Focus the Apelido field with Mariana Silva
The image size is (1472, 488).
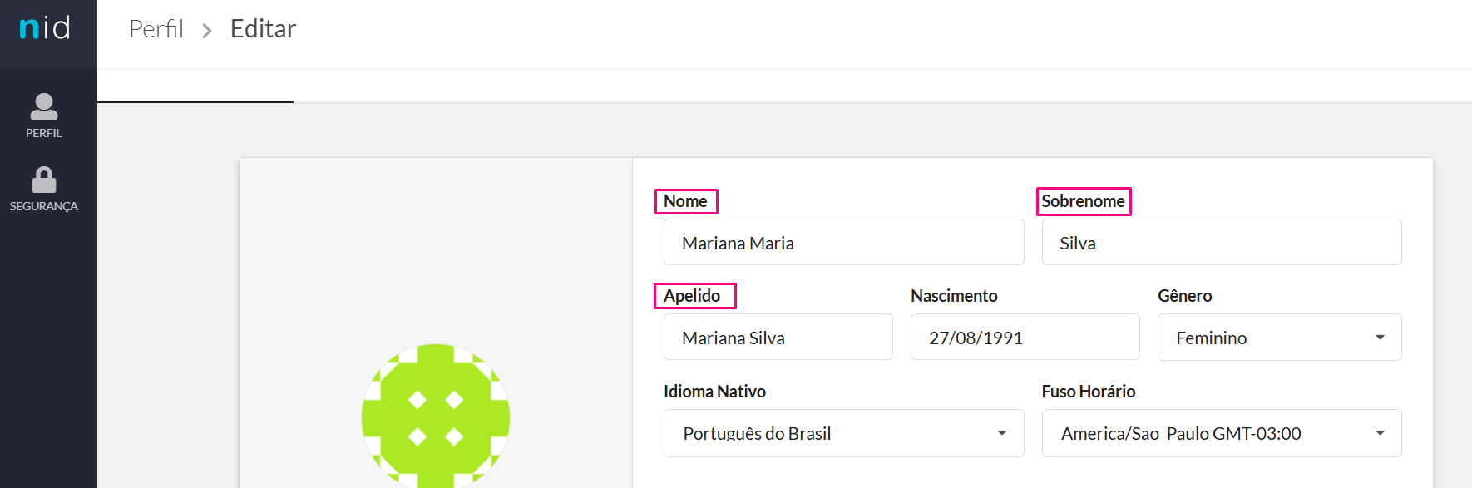click(778, 338)
